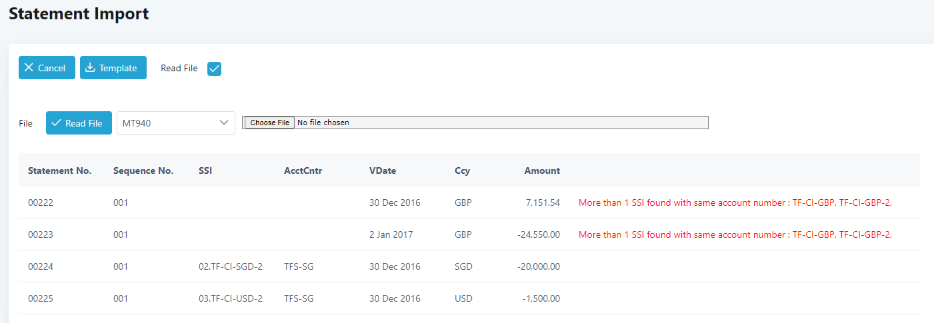Click the AcctCntr column header
934x323 pixels.
[x=303, y=170]
